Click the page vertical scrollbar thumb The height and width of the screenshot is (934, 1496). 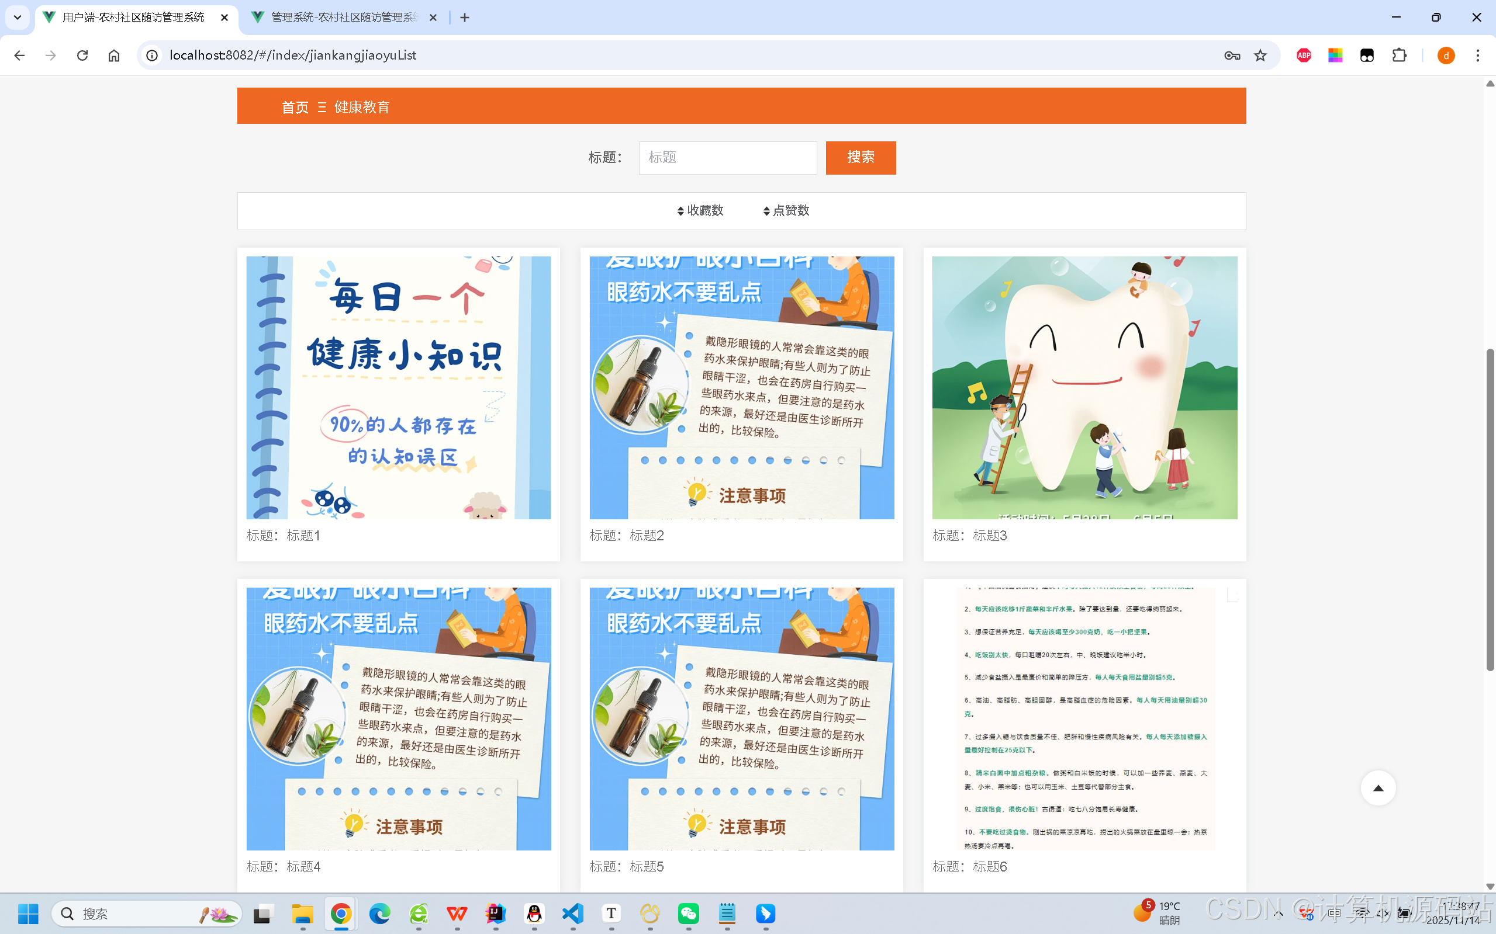1490,509
